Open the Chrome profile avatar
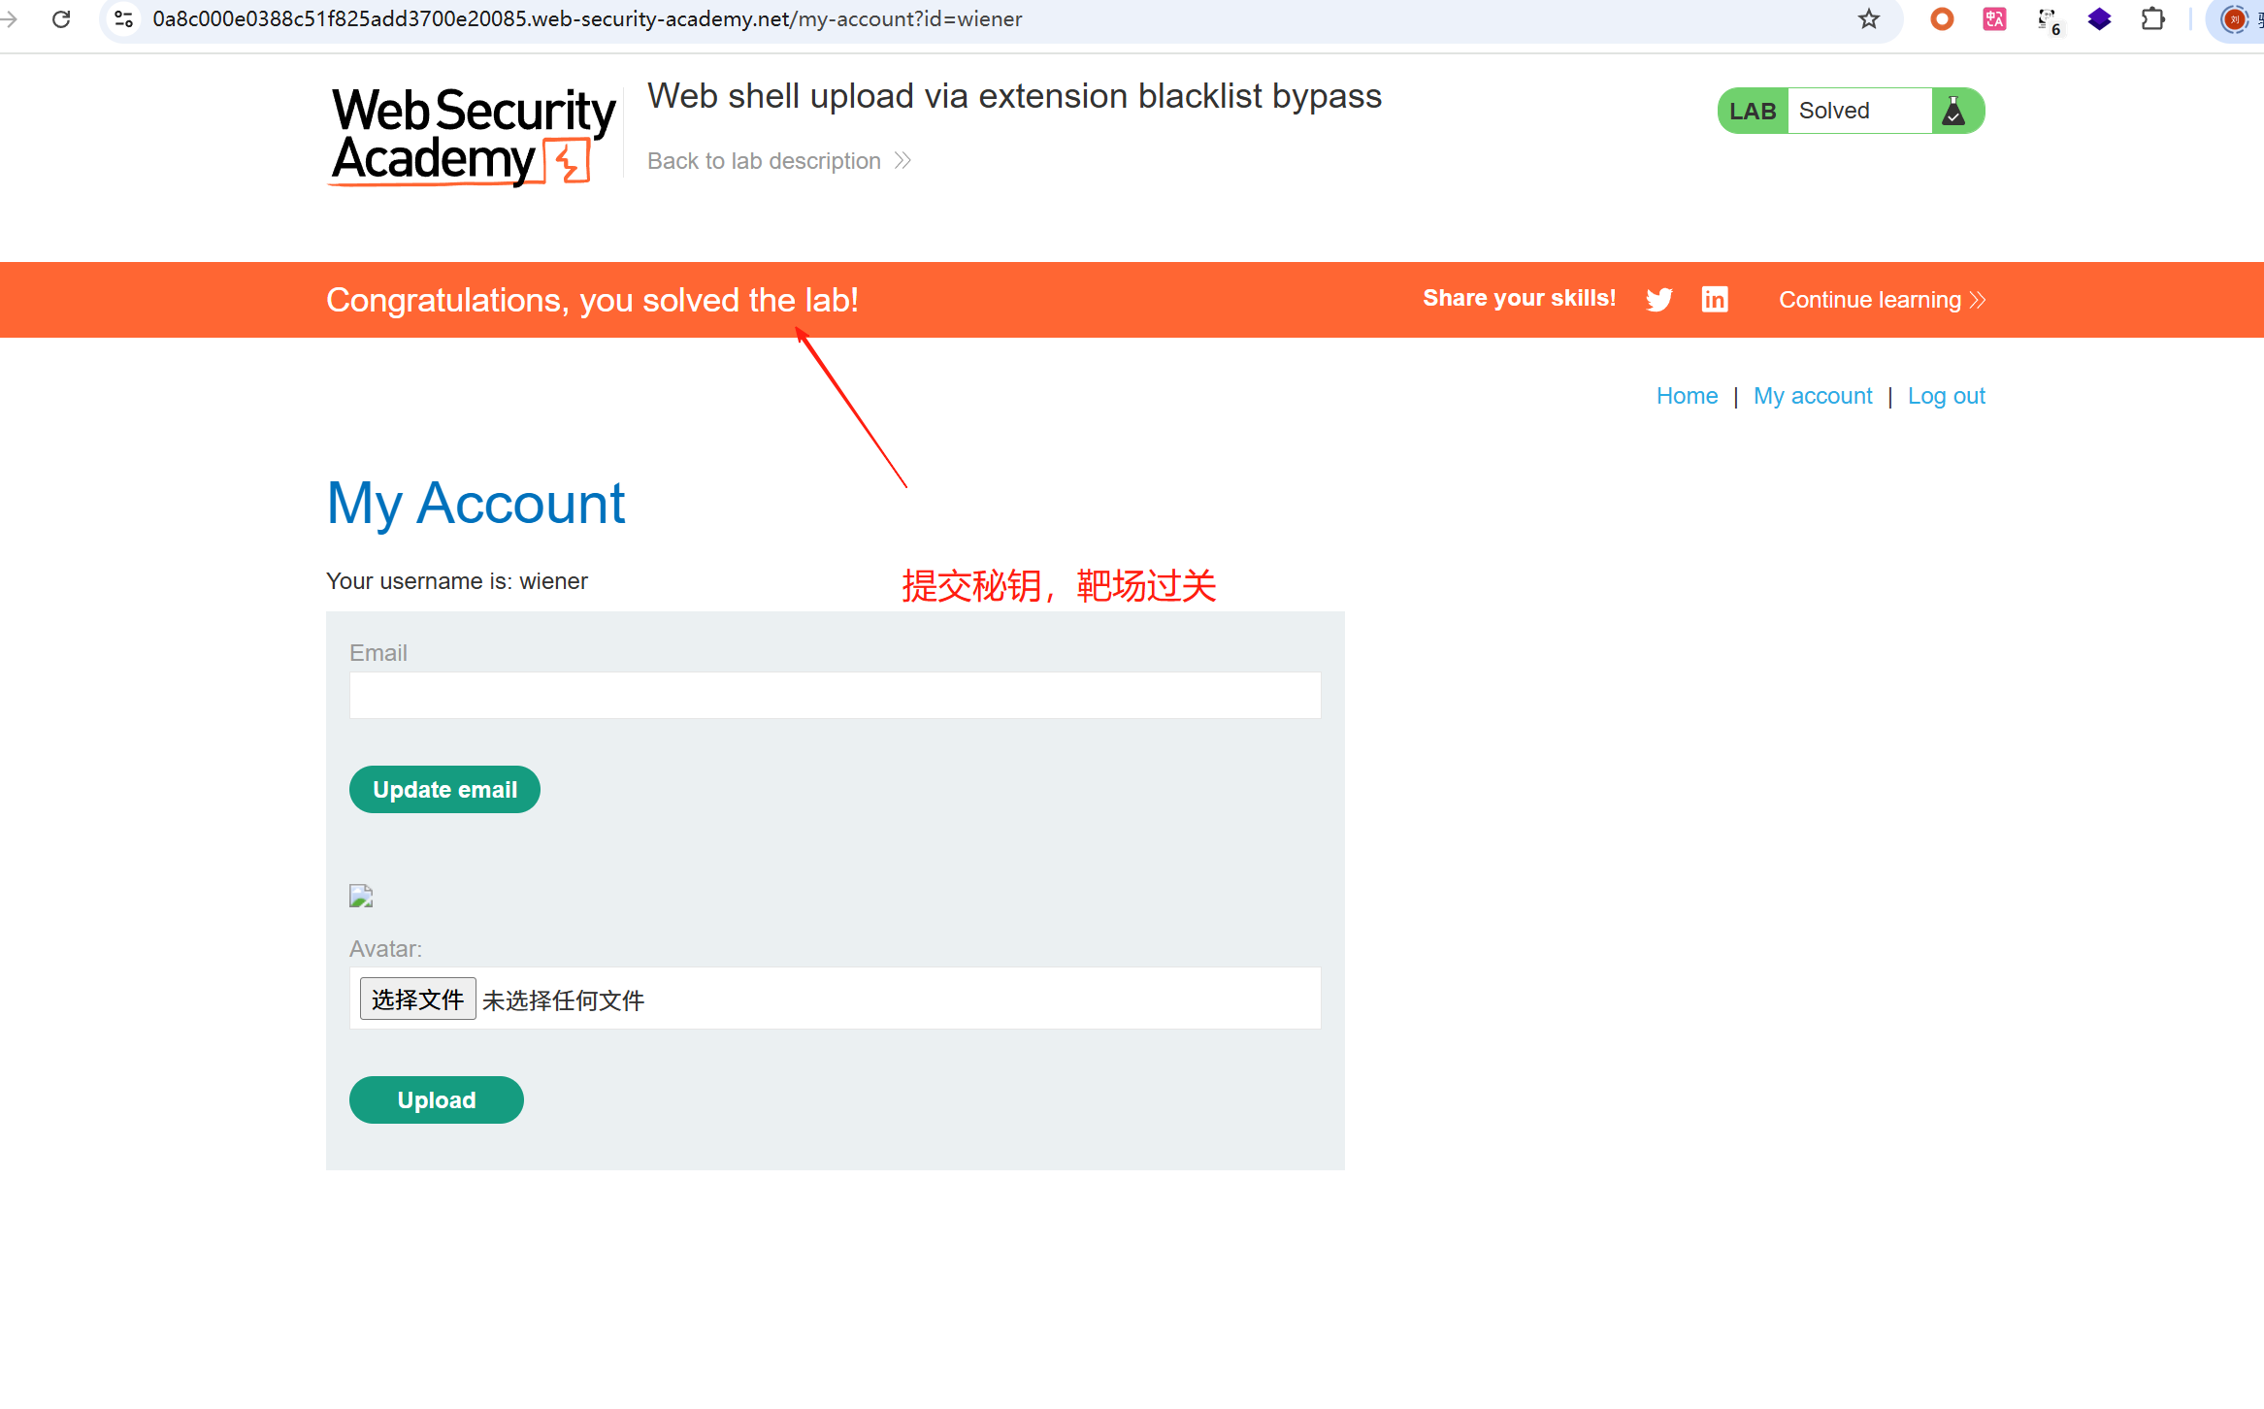The image size is (2264, 1409). [2234, 19]
